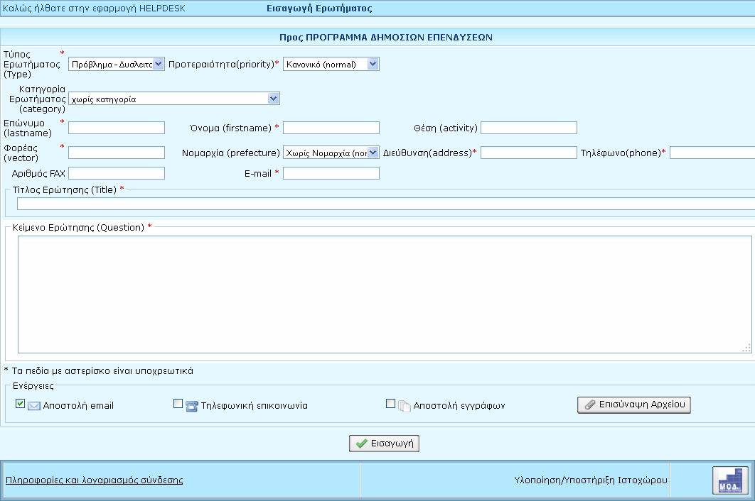Click the mandatory fields asterisk note
This screenshot has height=501, width=755.
(x=99, y=370)
